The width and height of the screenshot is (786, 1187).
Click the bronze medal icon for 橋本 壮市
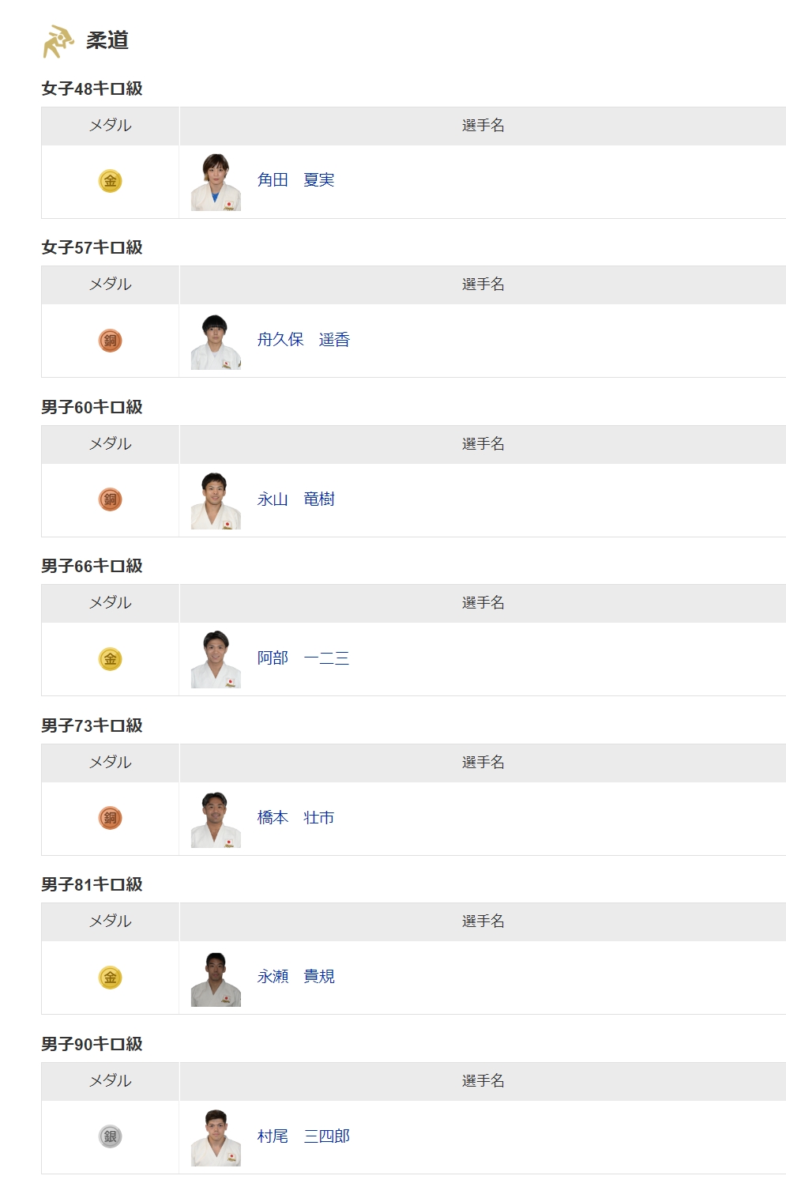pyautogui.click(x=110, y=818)
